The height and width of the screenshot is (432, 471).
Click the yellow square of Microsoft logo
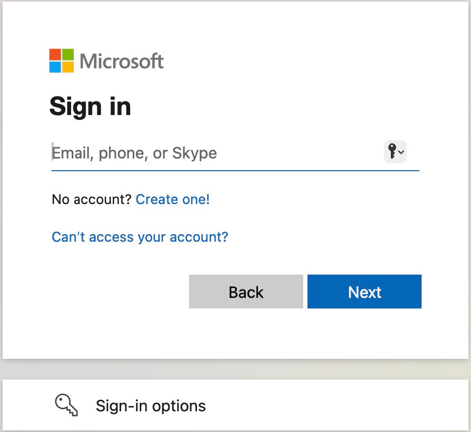(x=68, y=67)
